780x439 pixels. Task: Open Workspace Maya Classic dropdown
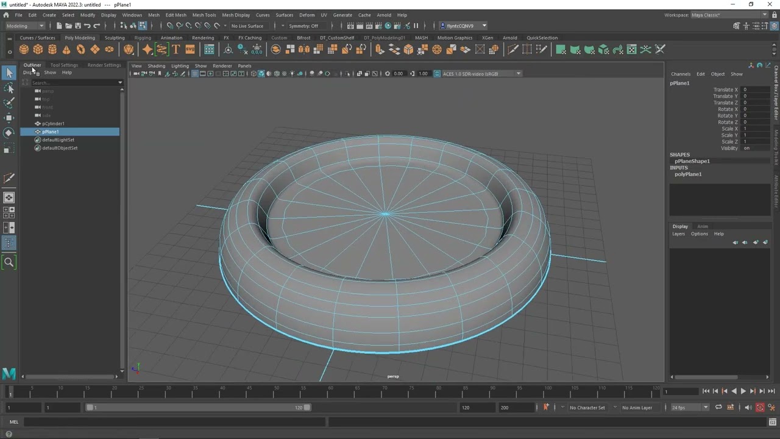[x=729, y=15]
